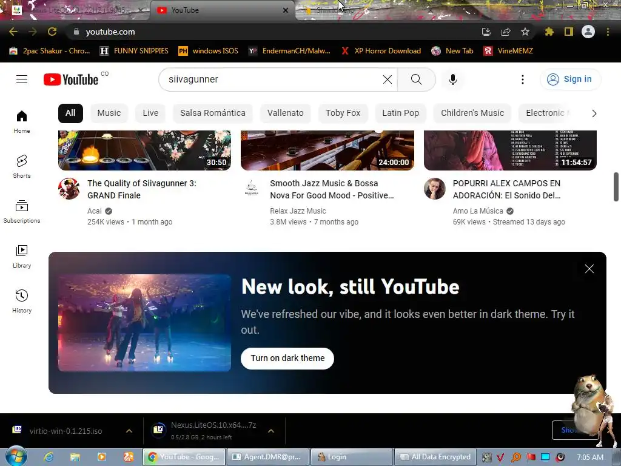Open Chrome profile avatar icon
This screenshot has width=621, height=466.
[588, 32]
